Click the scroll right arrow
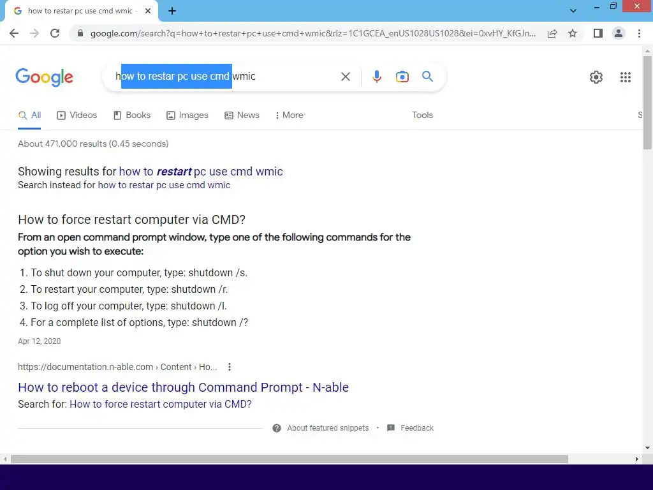653x490 pixels. click(637, 459)
